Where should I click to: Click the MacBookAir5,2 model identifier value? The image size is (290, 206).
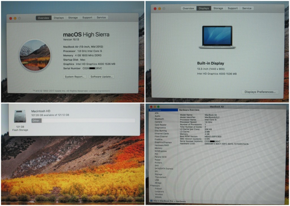click(212, 117)
